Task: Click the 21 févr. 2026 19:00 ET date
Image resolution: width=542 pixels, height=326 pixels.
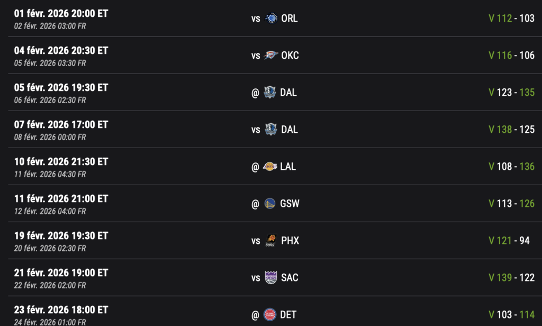Action: tap(61, 273)
